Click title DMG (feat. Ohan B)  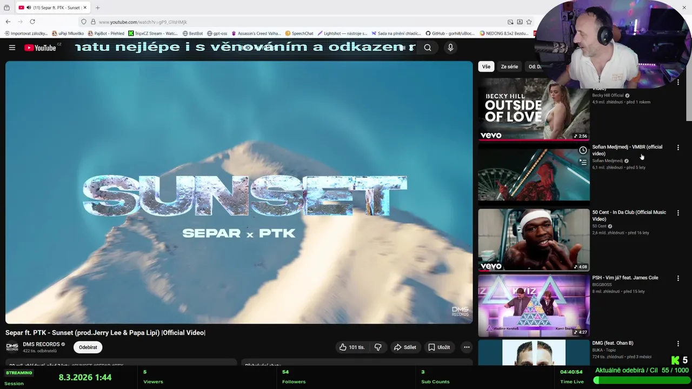coord(613,343)
